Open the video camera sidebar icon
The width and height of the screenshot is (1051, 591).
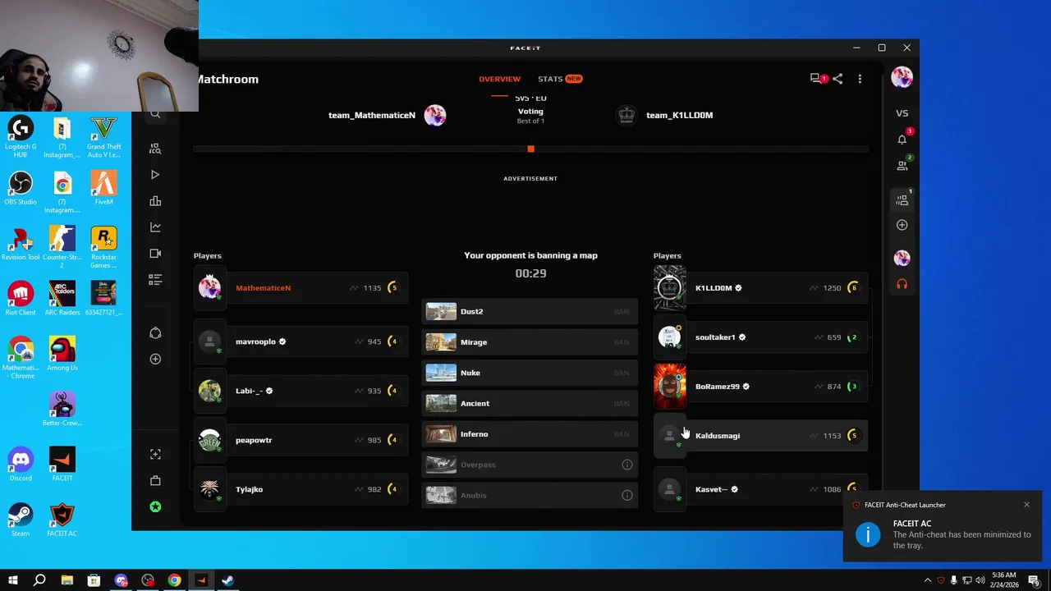pyautogui.click(x=155, y=254)
